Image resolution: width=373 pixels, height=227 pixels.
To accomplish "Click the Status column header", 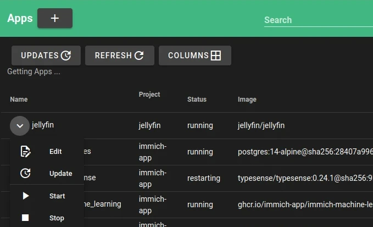I will click(x=197, y=99).
